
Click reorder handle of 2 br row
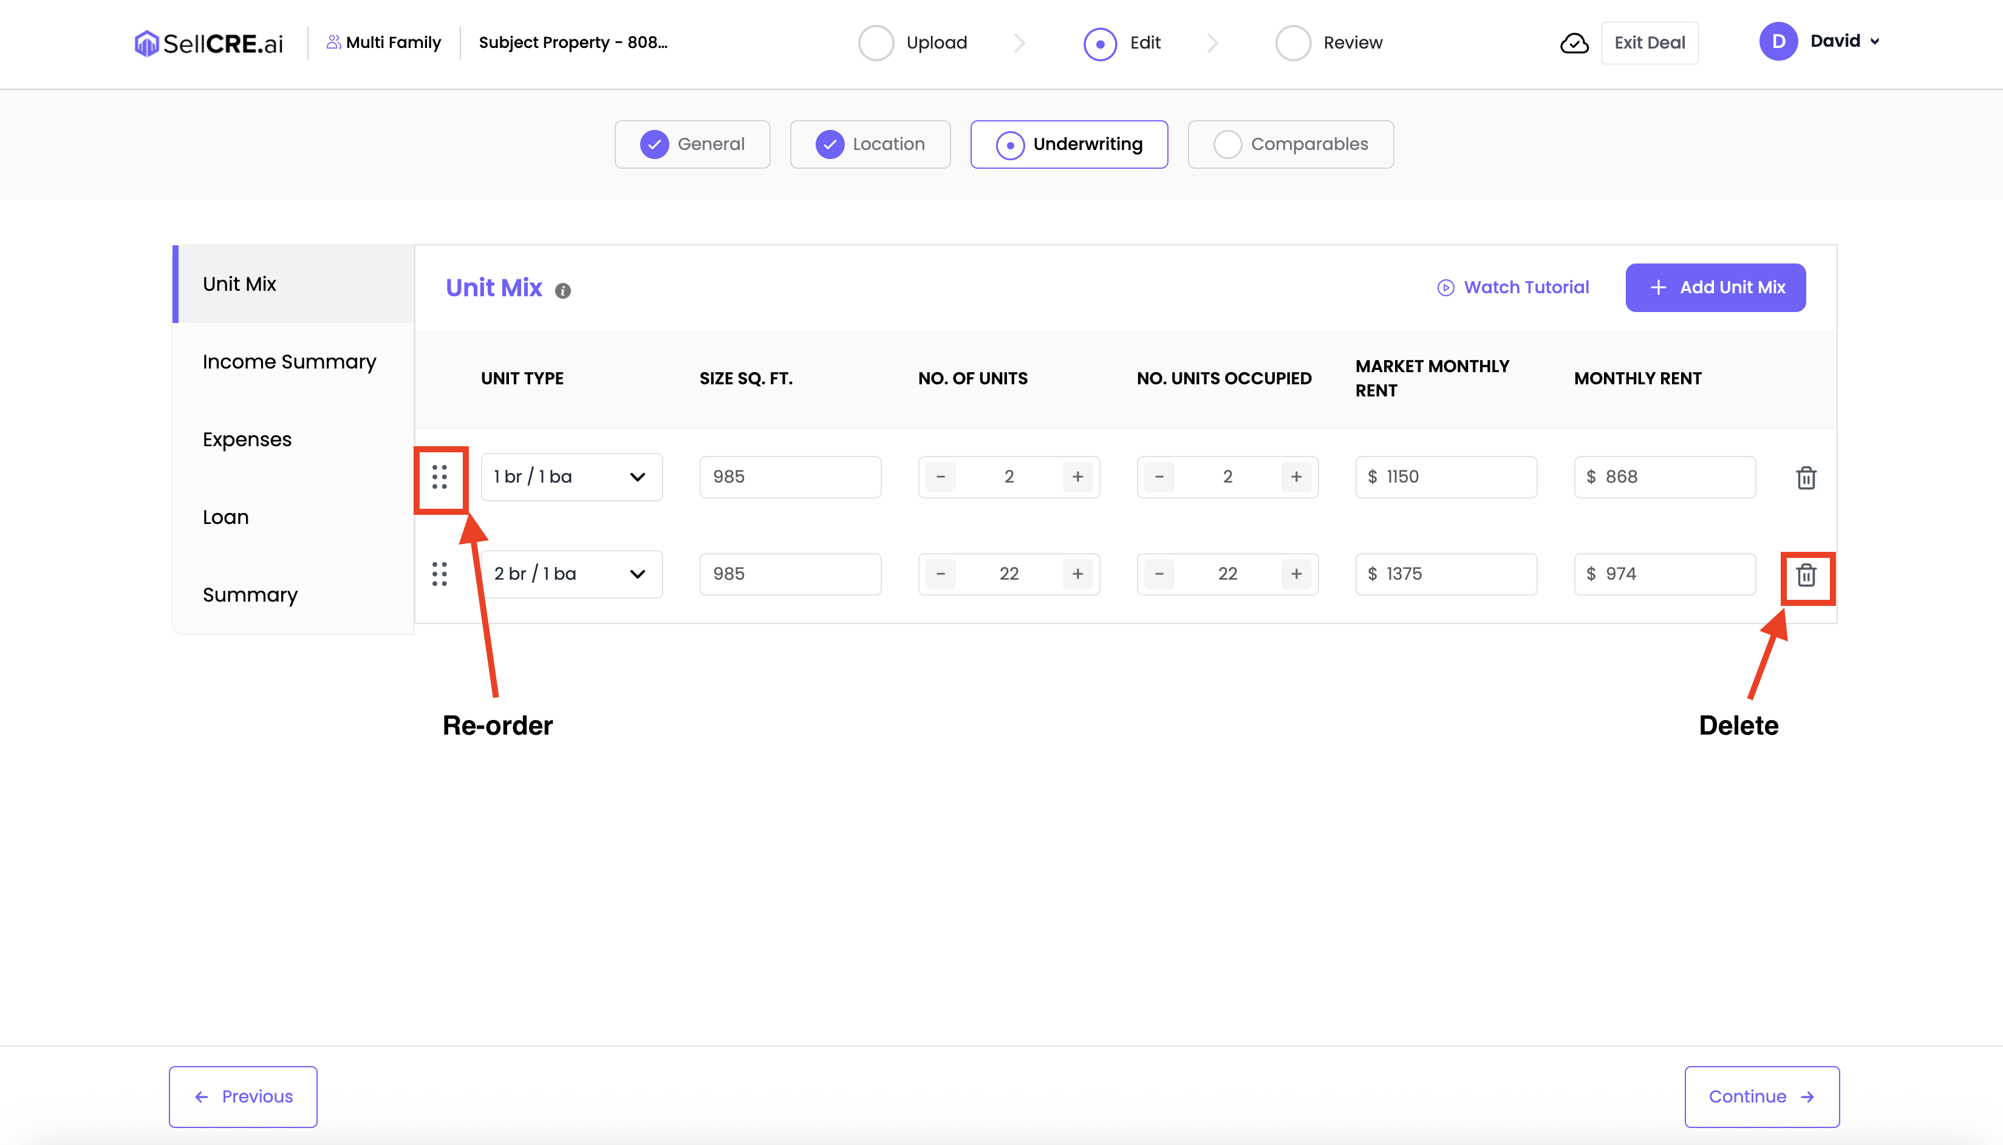coord(439,574)
